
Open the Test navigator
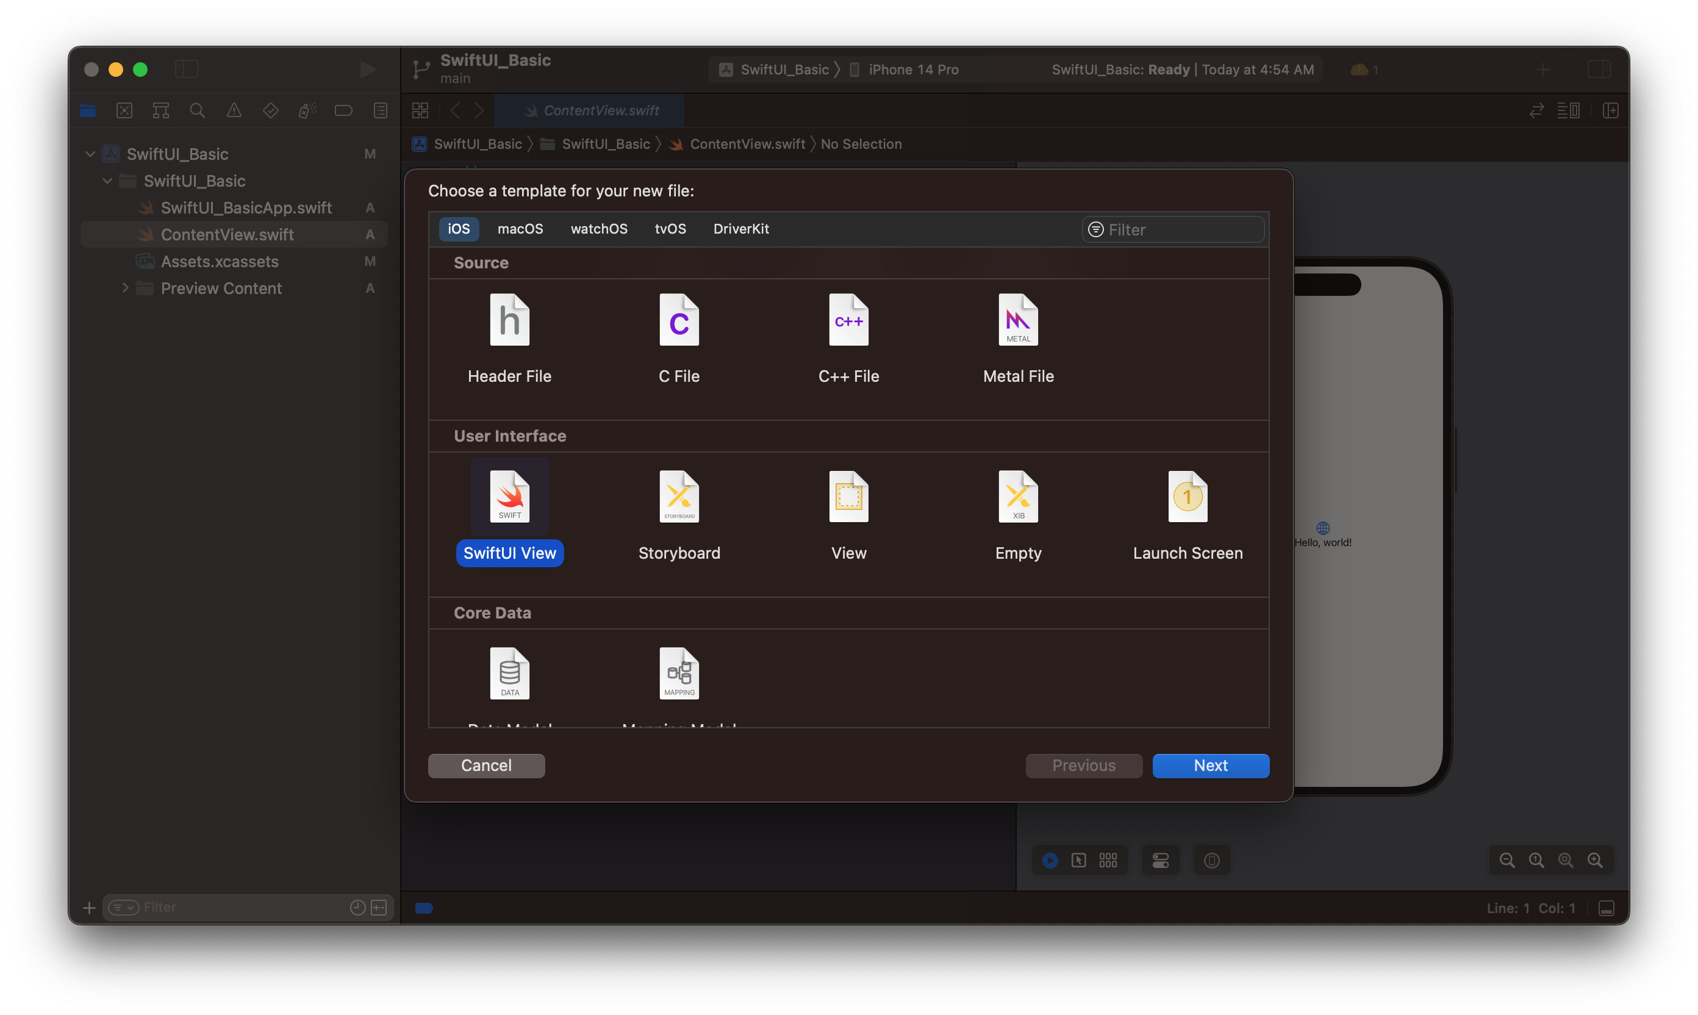(271, 110)
